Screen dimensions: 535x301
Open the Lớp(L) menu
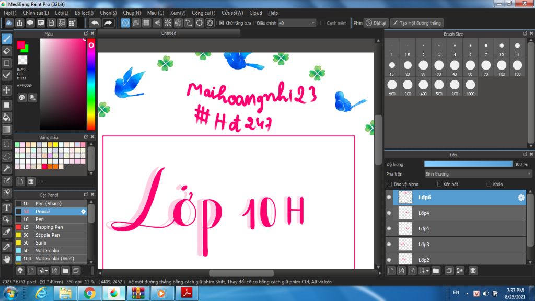pyautogui.click(x=62, y=13)
